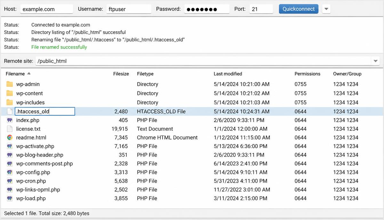The height and width of the screenshot is (220, 384).
Task: Click the wp-content folder icon
Action: click(10, 93)
